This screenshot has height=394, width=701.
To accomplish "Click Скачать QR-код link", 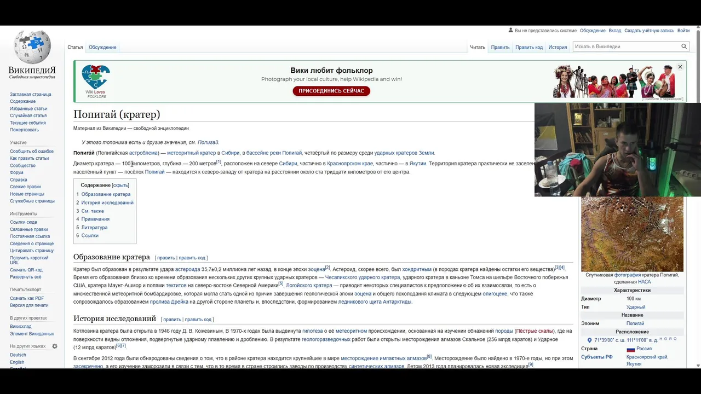I will 26,270.
